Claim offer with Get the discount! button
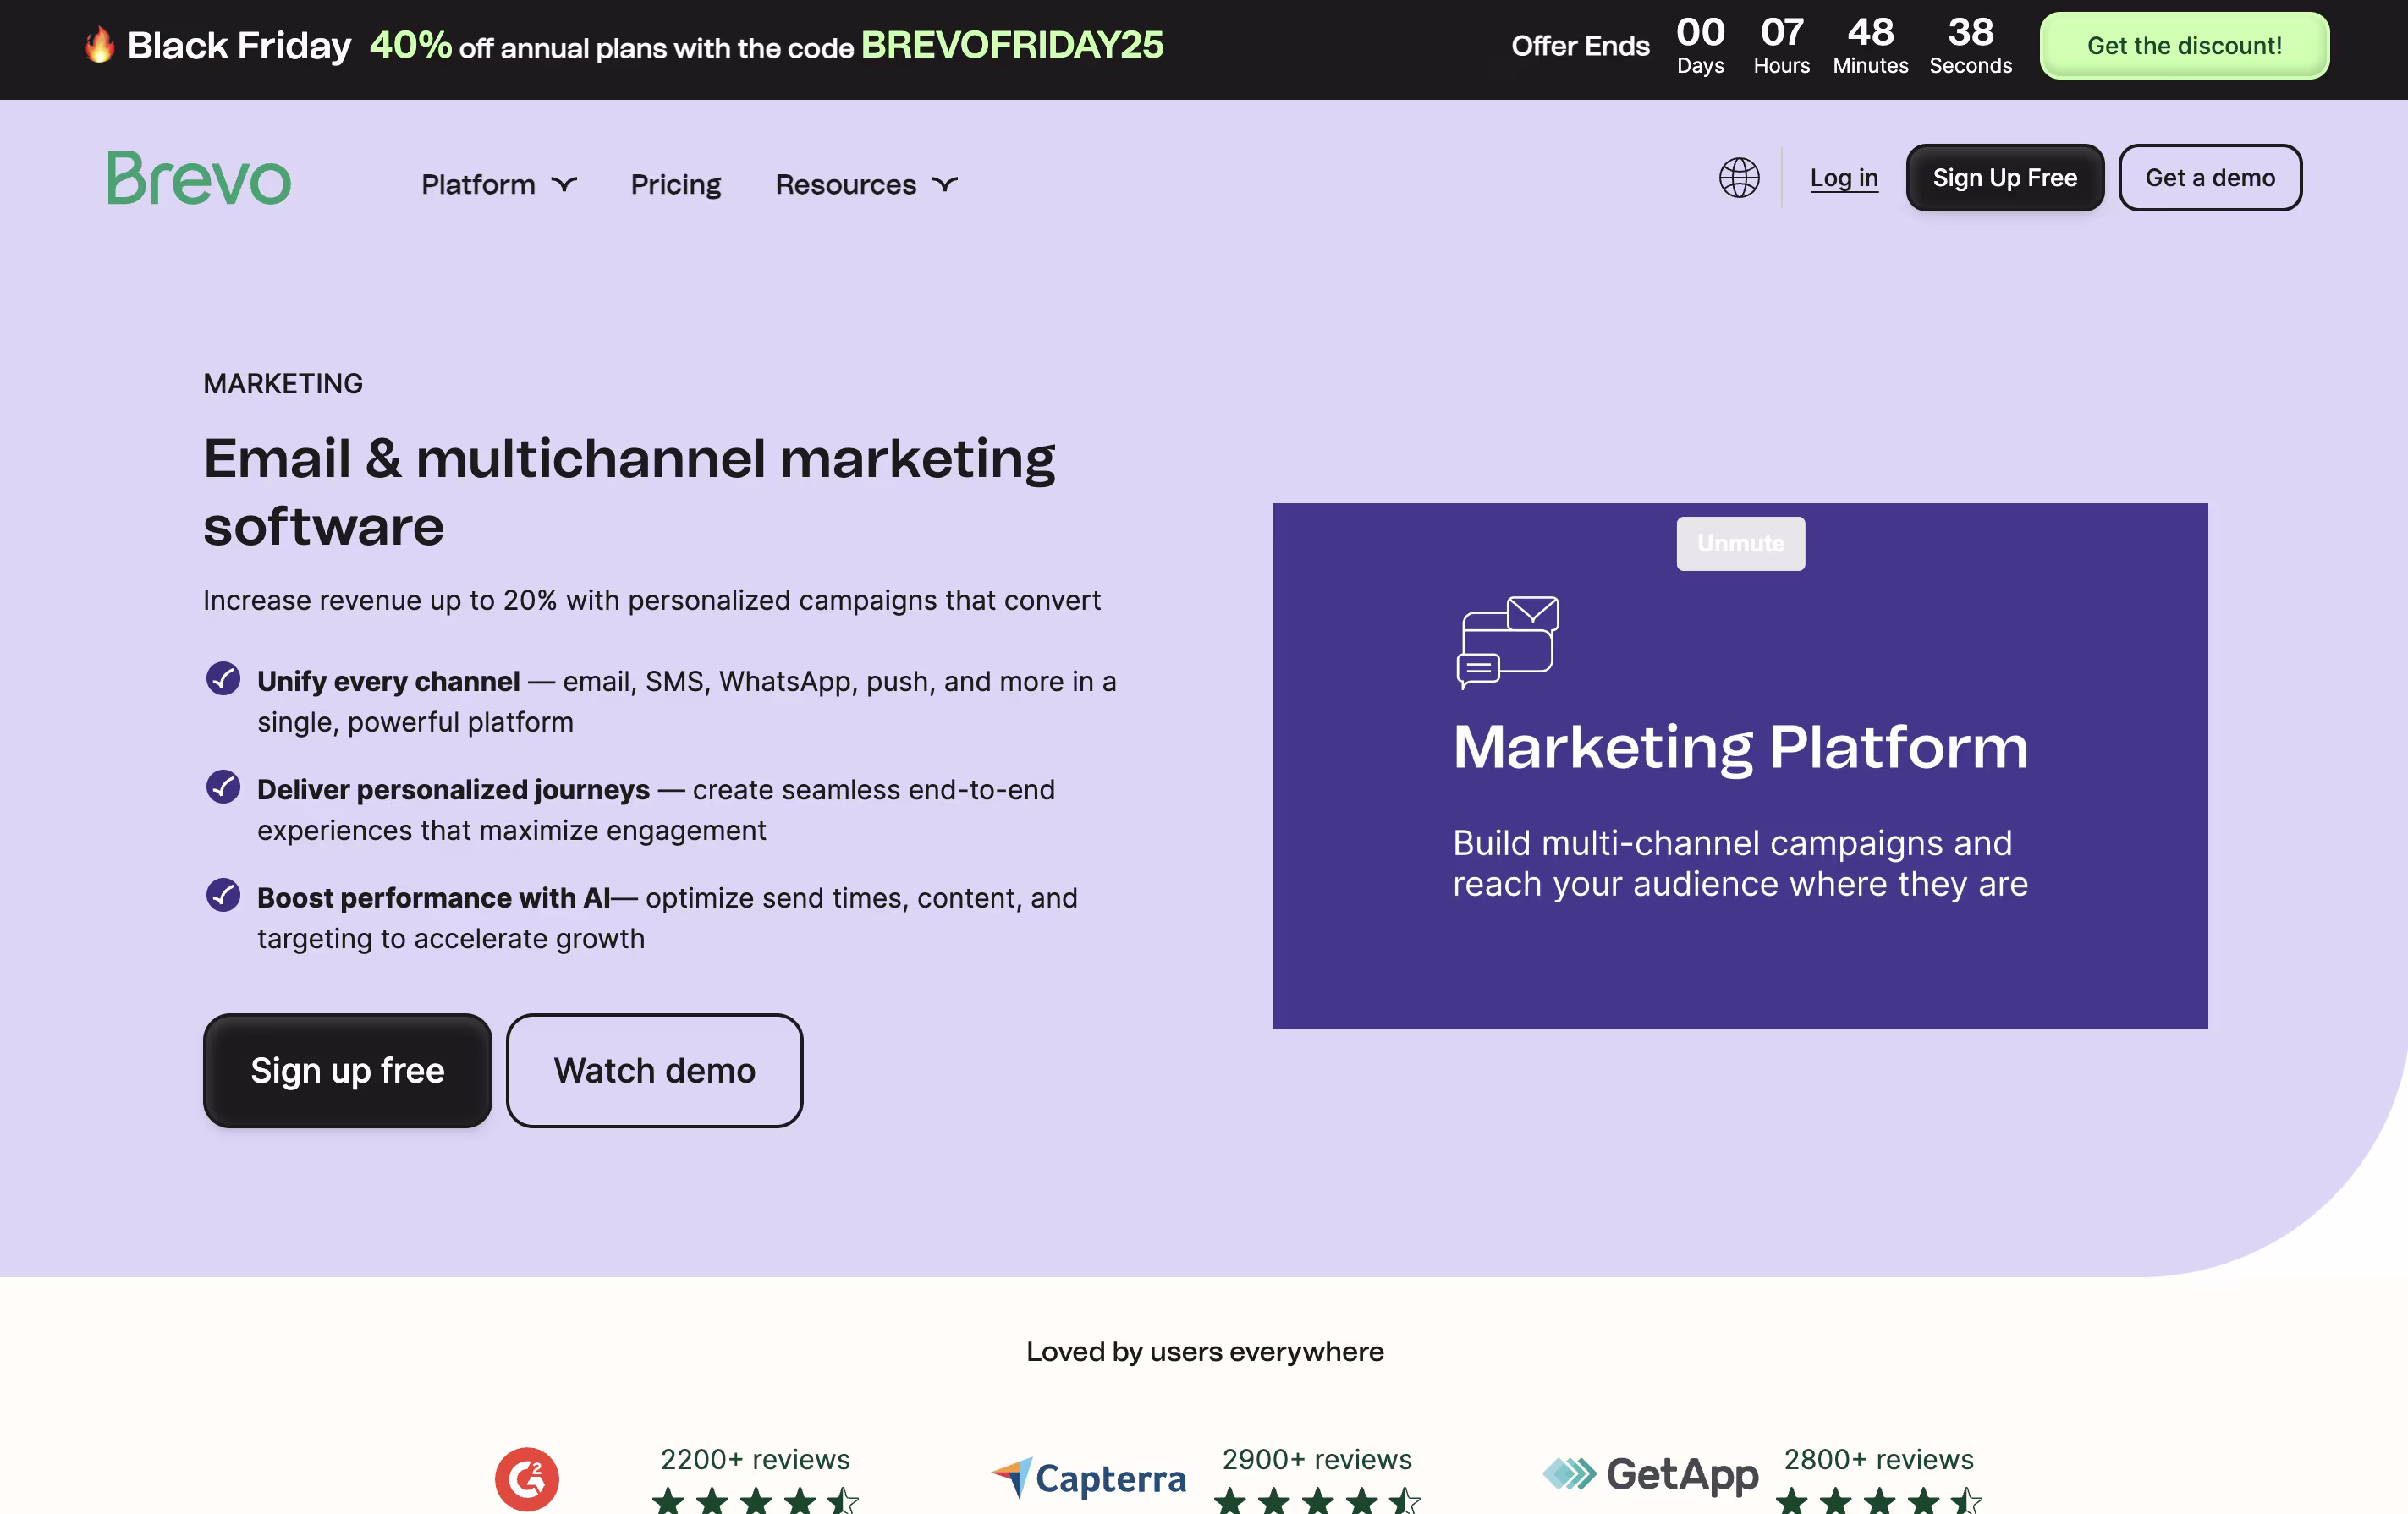 (2183, 46)
